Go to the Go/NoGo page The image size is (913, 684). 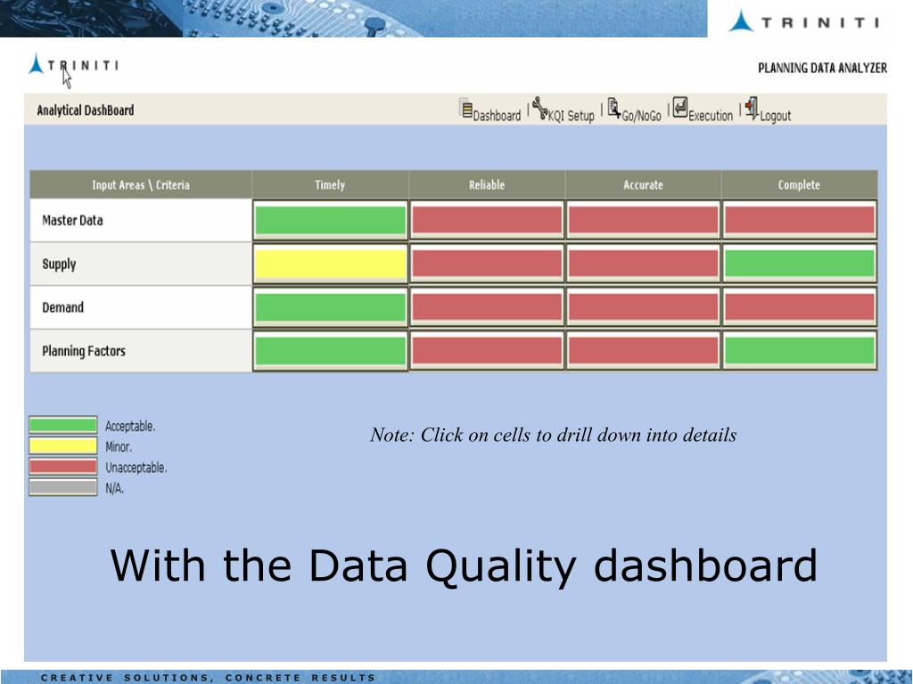642,116
